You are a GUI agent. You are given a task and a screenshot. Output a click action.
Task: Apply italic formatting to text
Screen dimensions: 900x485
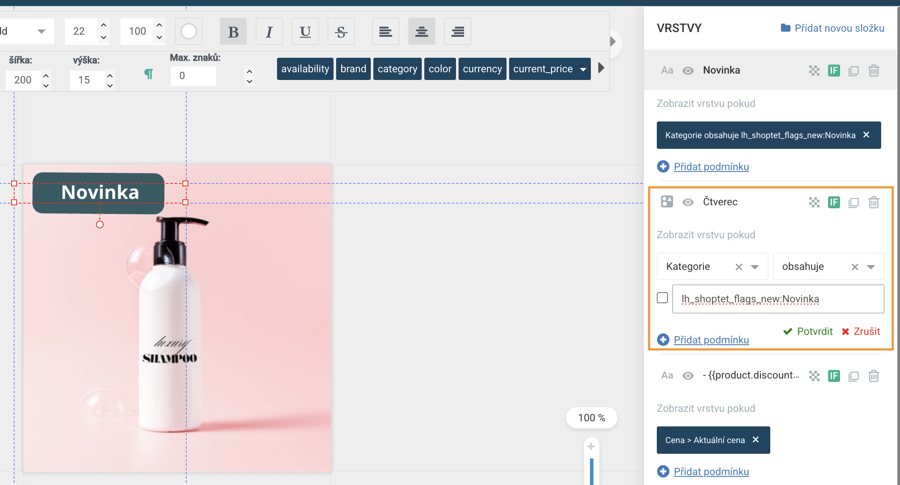(x=269, y=32)
